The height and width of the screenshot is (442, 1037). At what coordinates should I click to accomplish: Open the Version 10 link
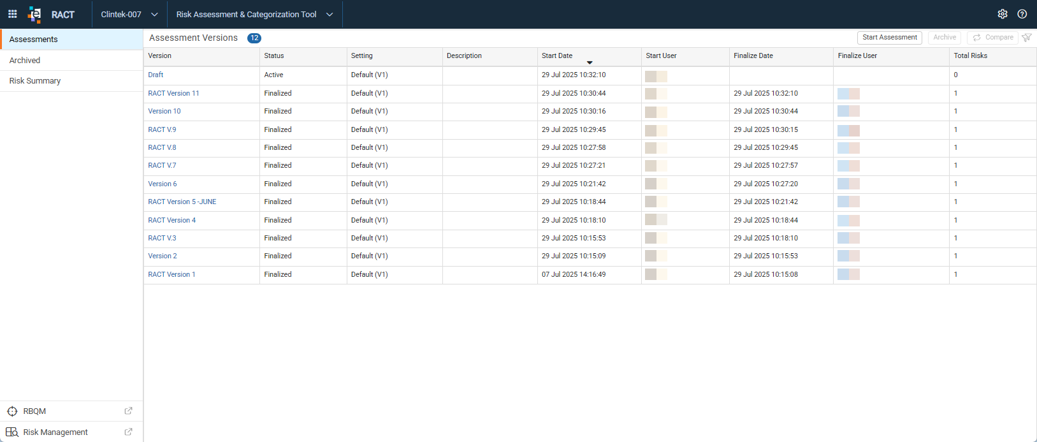pos(164,112)
